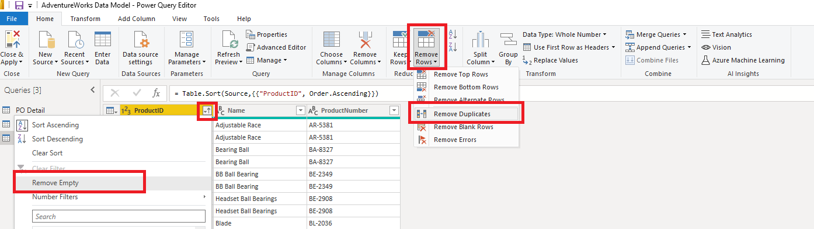This screenshot has width=814, height=229.
Task: Open the ProductID column filter dropdown
Action: (x=207, y=110)
